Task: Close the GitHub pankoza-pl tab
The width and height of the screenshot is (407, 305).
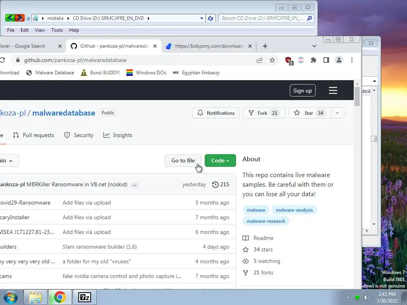Action: coord(155,46)
